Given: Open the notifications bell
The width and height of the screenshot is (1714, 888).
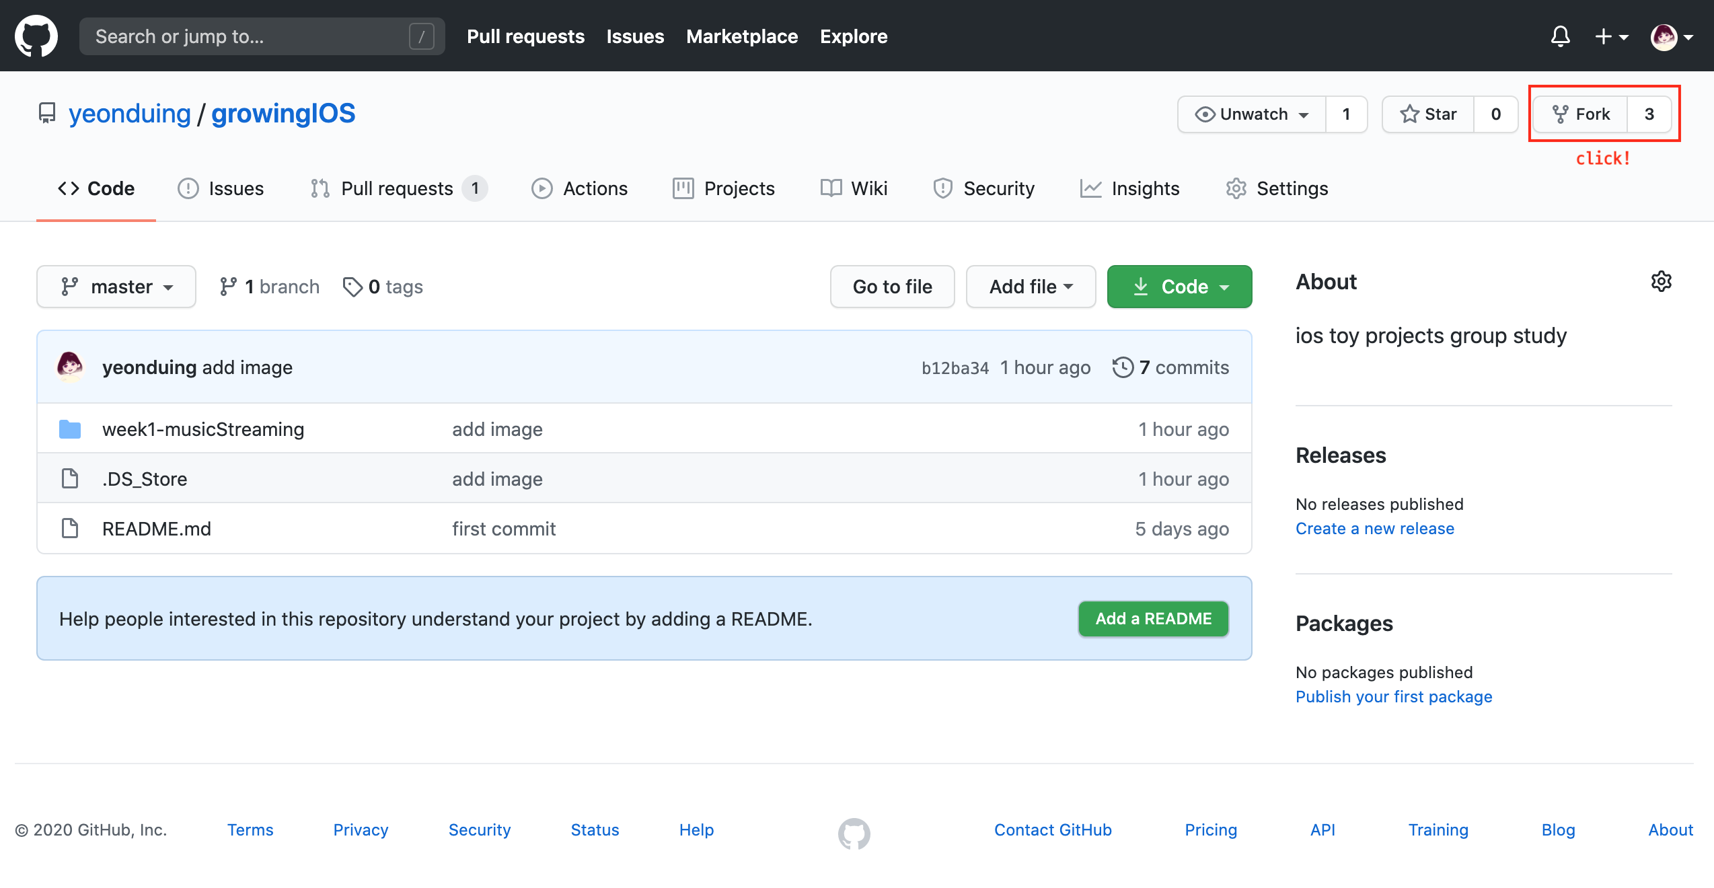Looking at the screenshot, I should [x=1560, y=36].
